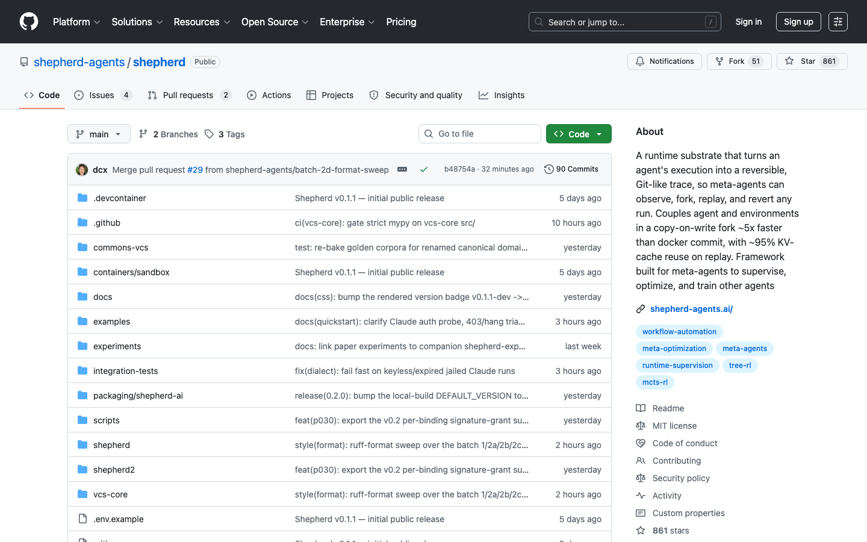Click the scripts folder icon
The image size is (867, 542).
(82, 420)
